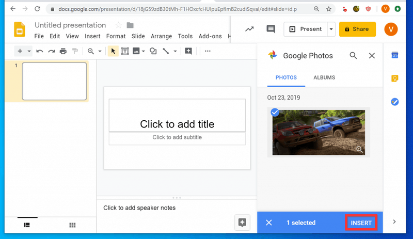Open the File menu
Screen dimensions: 413x239
coord(39,36)
